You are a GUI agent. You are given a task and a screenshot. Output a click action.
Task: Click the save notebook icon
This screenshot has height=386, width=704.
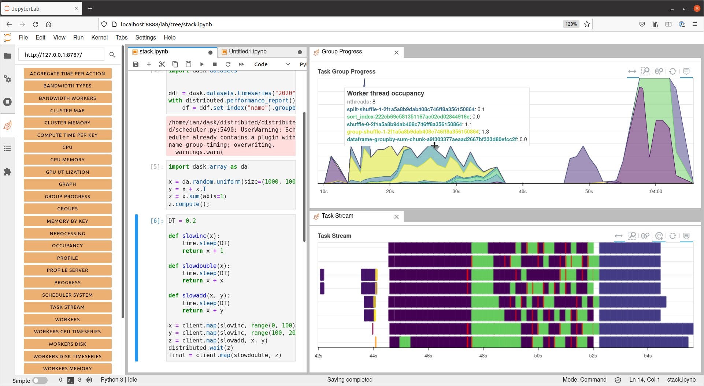pos(136,64)
